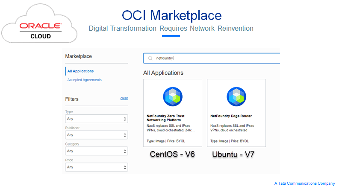The width and height of the screenshot is (342, 192).
Task: Click Zero Trust card 'Type: Image | Price: BYOL'
Action: [166, 141]
